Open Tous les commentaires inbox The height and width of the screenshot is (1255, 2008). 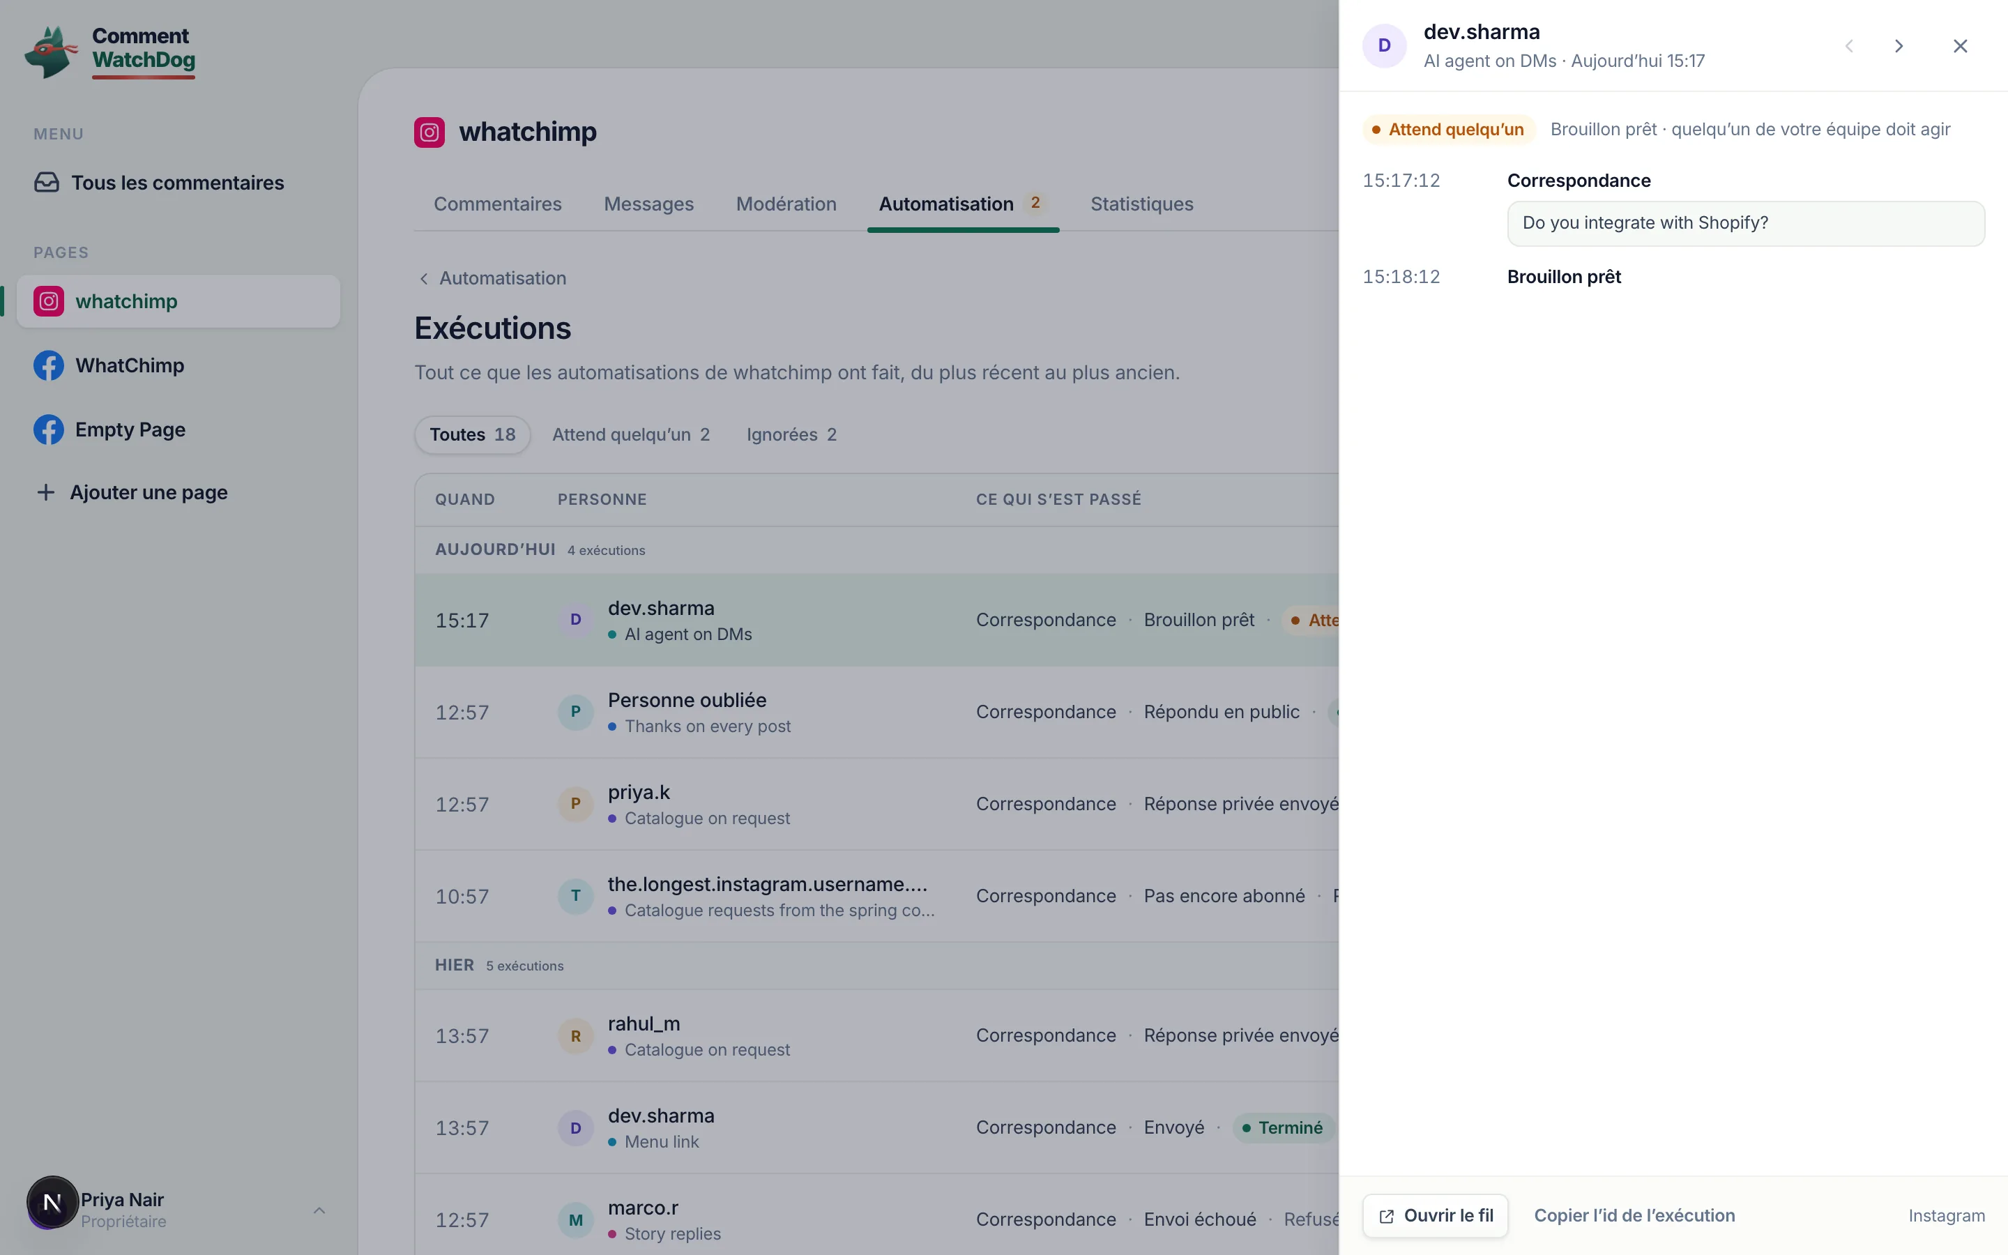[x=158, y=183]
